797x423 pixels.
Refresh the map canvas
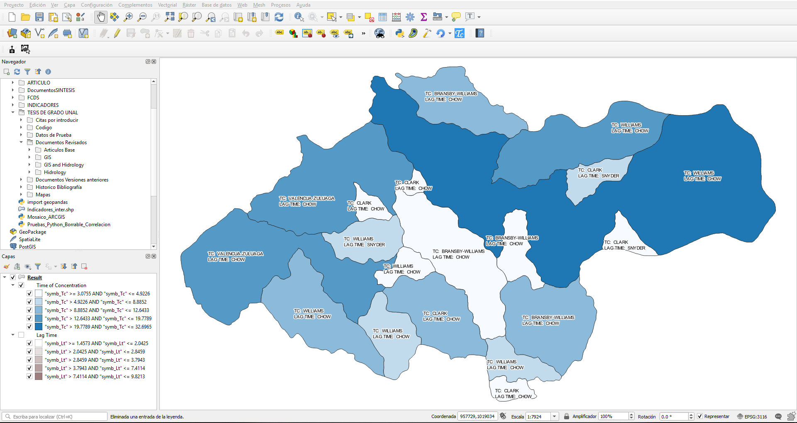tap(279, 17)
